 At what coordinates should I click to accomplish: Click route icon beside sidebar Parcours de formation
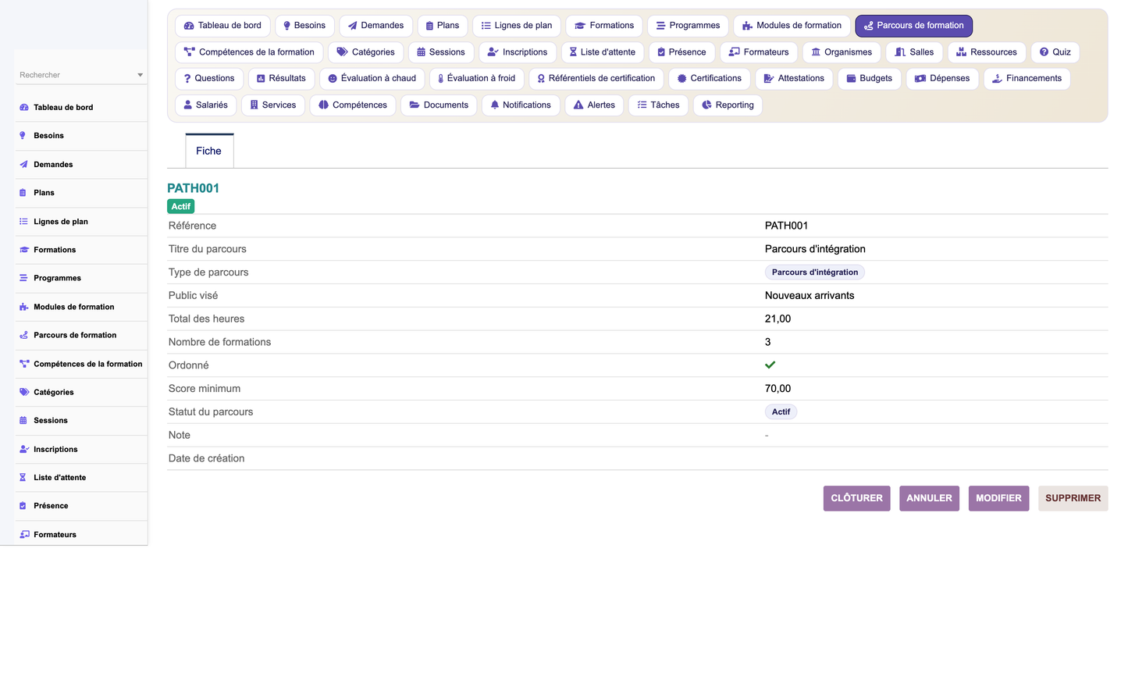(23, 335)
